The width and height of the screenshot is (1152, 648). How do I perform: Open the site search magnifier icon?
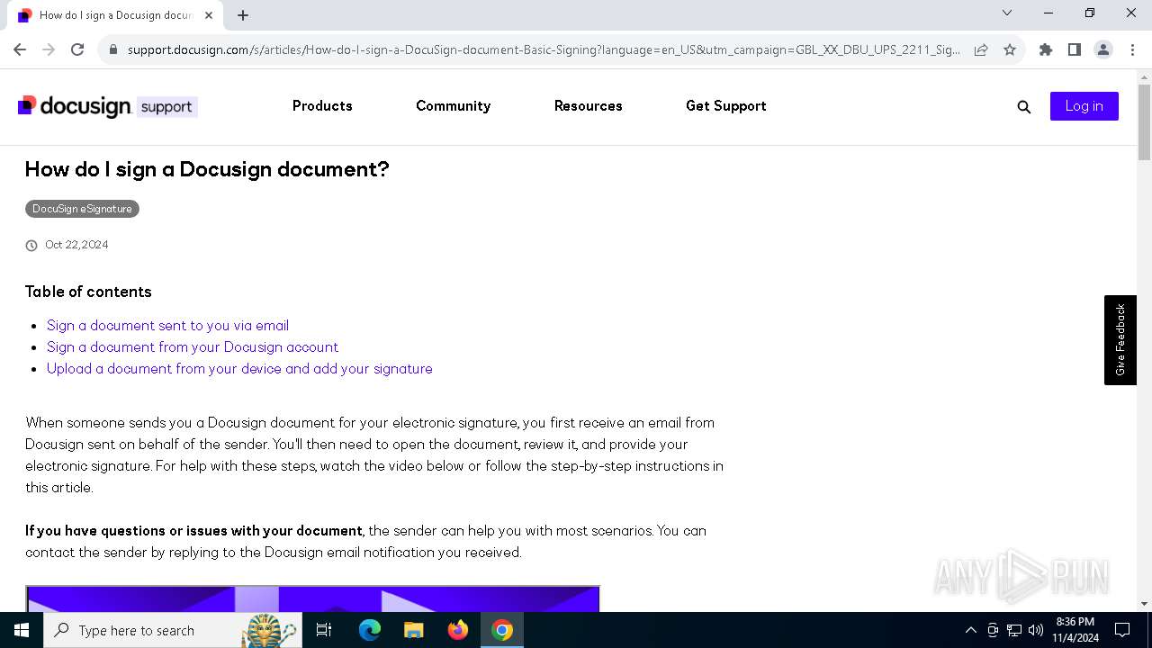(1024, 107)
